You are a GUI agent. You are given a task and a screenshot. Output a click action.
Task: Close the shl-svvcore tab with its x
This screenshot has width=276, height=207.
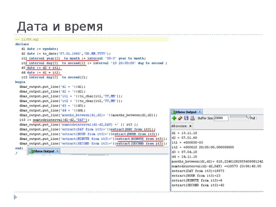click(190, 126)
